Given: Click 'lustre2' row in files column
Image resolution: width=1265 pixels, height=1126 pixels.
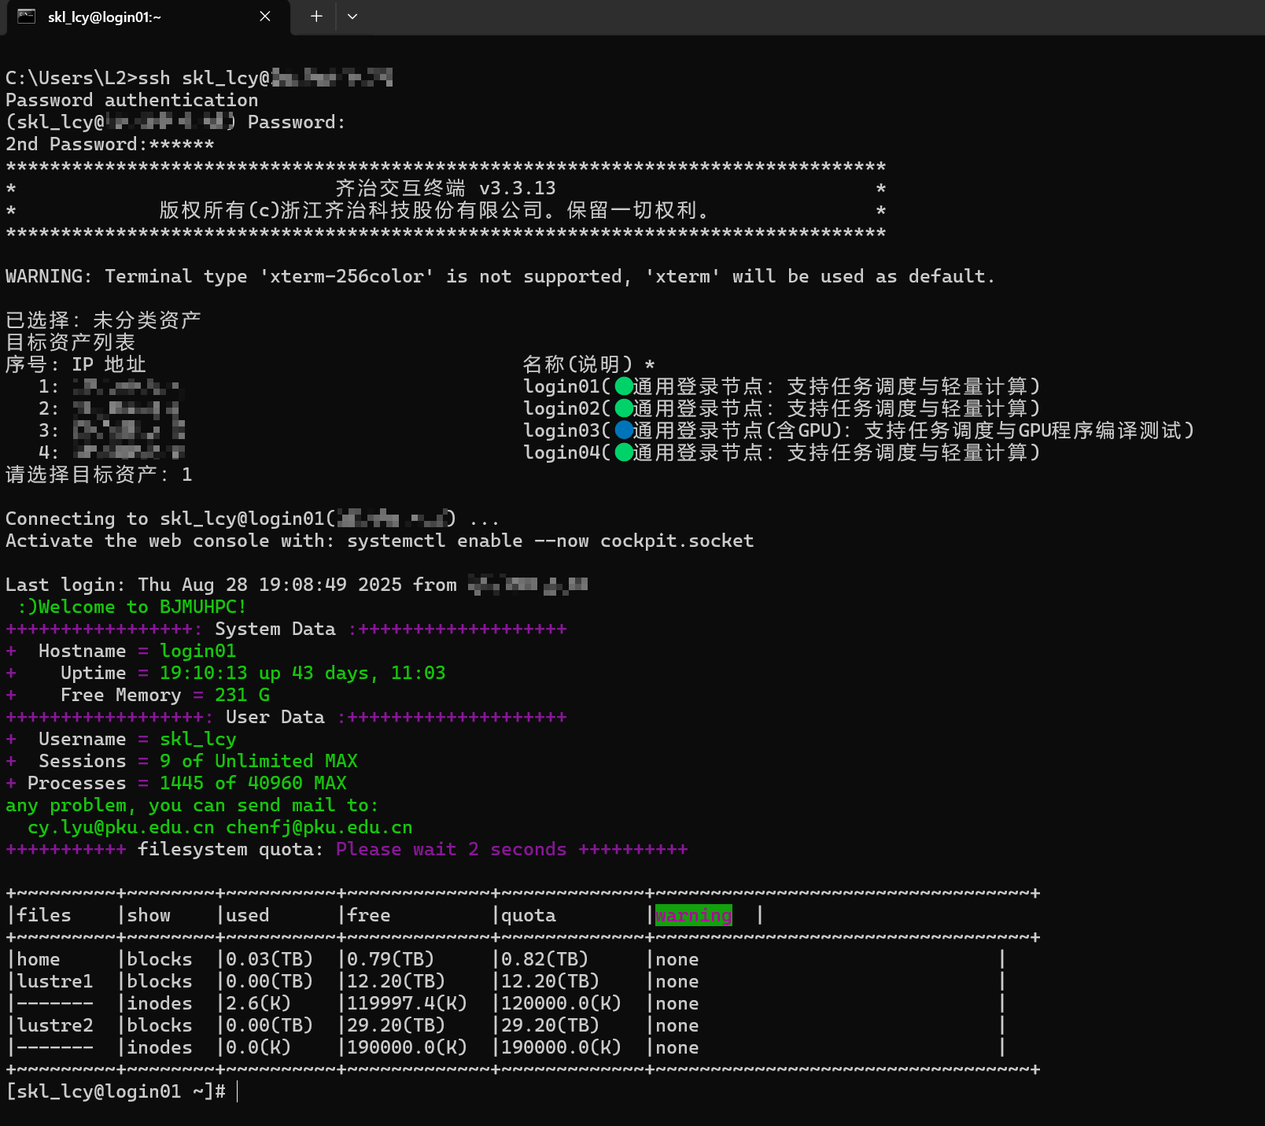Looking at the screenshot, I should click(55, 1025).
